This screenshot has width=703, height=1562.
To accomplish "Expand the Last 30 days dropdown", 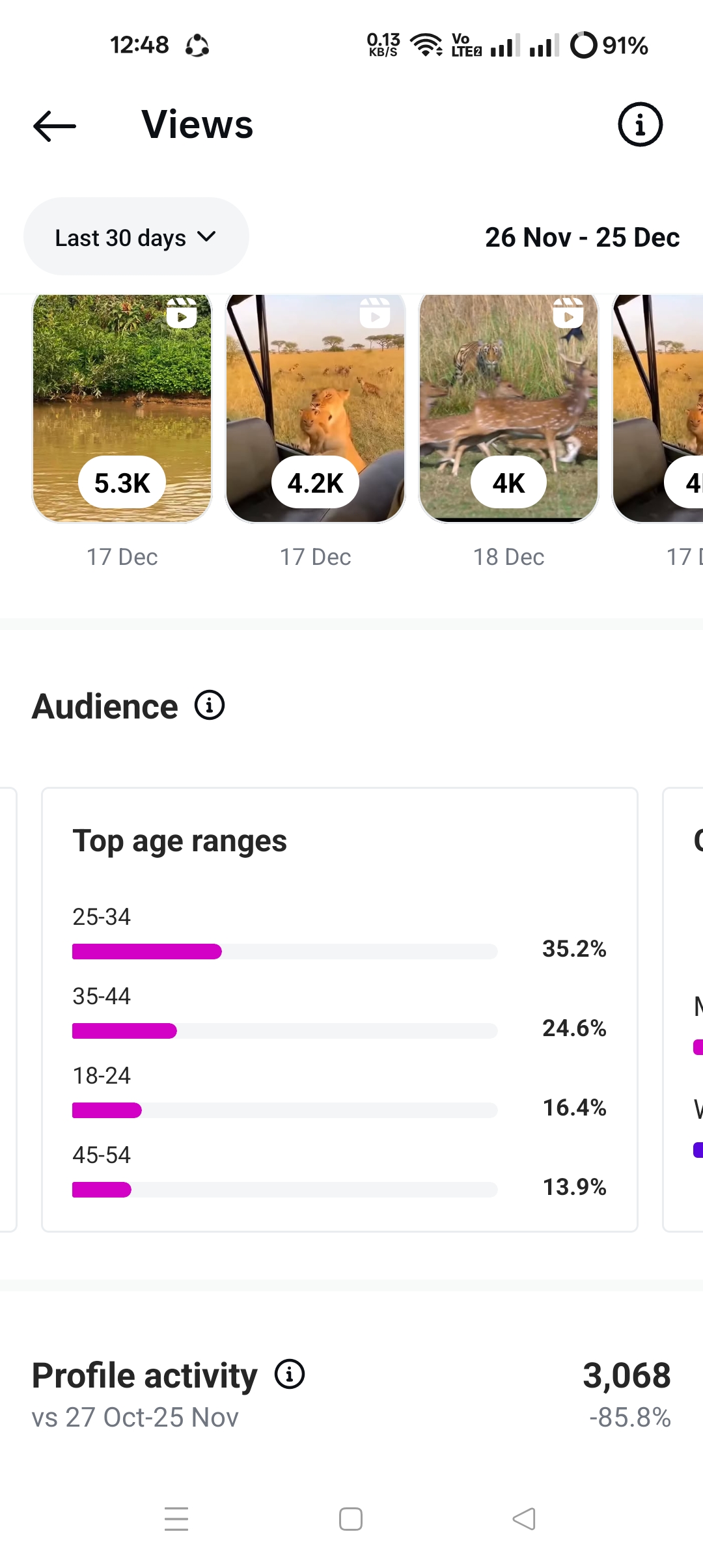I will click(x=136, y=237).
